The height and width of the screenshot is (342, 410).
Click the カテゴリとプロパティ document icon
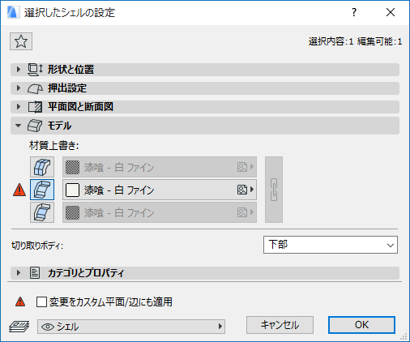click(35, 273)
